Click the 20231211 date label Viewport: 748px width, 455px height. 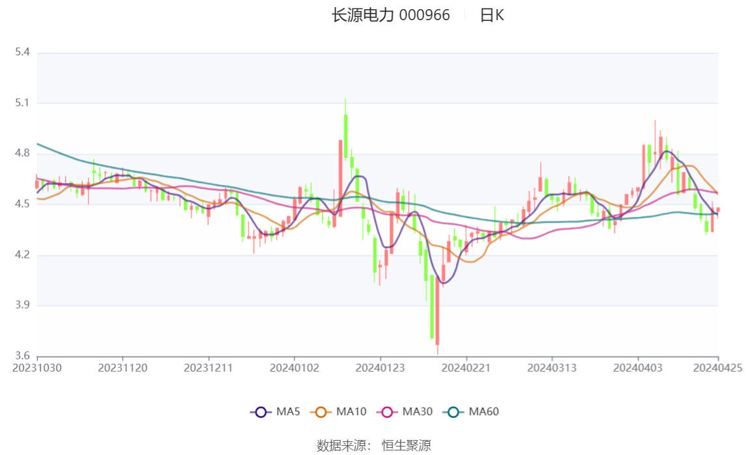tap(209, 368)
